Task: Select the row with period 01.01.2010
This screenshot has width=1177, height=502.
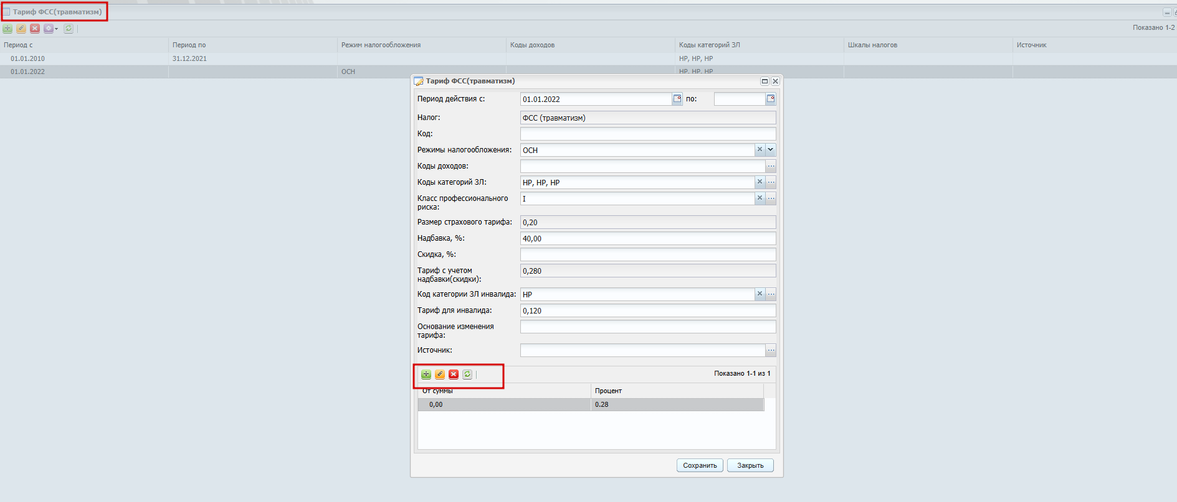Action: click(588, 58)
